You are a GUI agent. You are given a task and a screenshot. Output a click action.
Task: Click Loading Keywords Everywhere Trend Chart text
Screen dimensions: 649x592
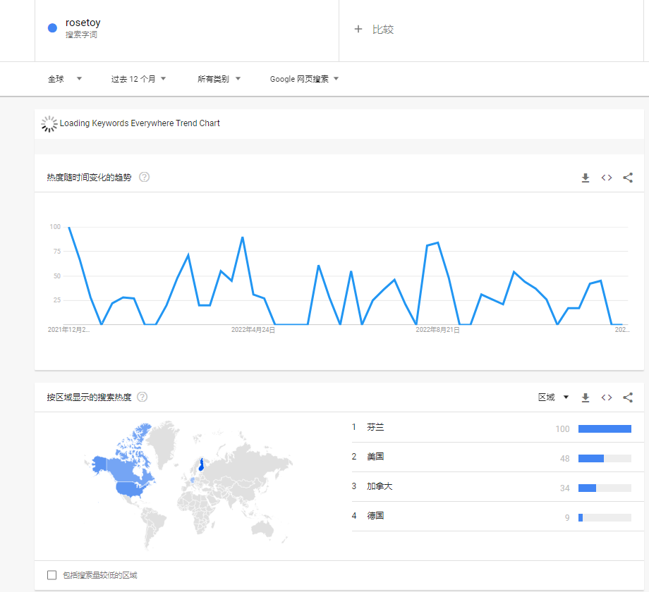click(x=140, y=123)
